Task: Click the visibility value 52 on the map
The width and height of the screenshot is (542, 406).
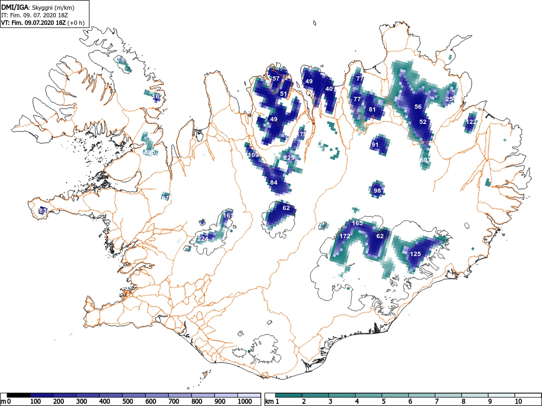Action: pyautogui.click(x=423, y=122)
